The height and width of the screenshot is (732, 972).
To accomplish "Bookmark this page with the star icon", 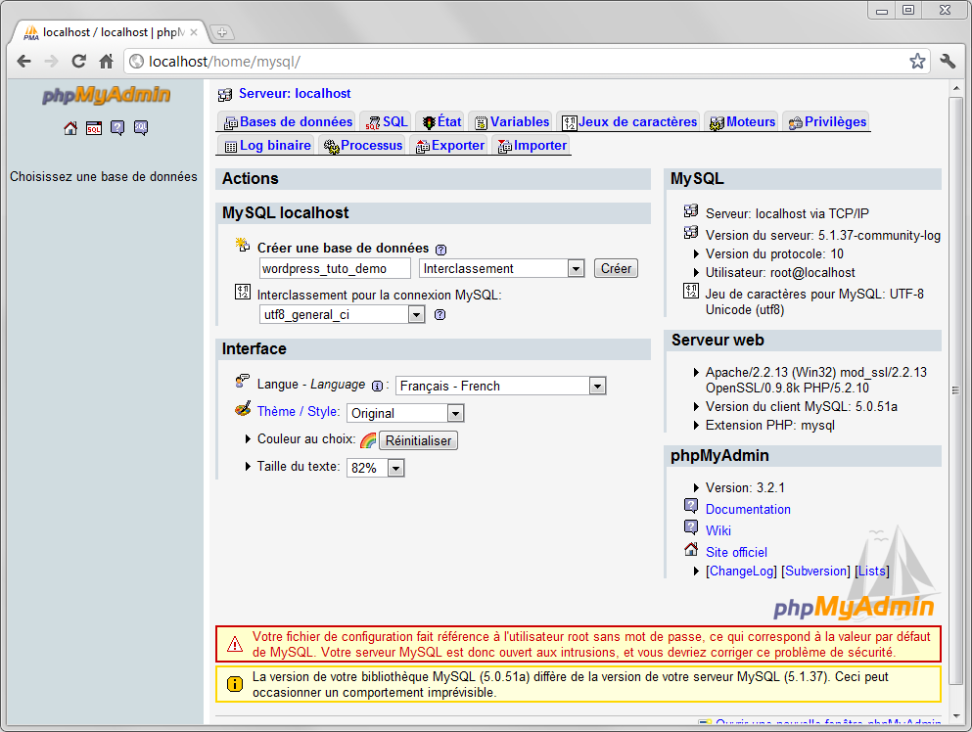I will pyautogui.click(x=917, y=62).
